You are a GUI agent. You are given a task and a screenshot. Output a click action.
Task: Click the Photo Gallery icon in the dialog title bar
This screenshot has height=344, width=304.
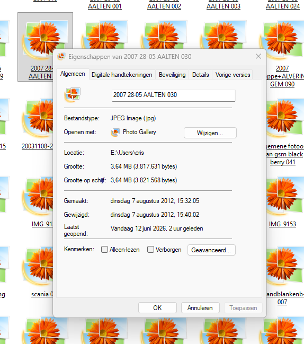pos(61,56)
